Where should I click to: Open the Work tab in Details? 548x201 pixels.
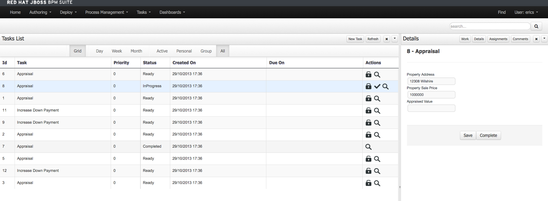pos(465,39)
